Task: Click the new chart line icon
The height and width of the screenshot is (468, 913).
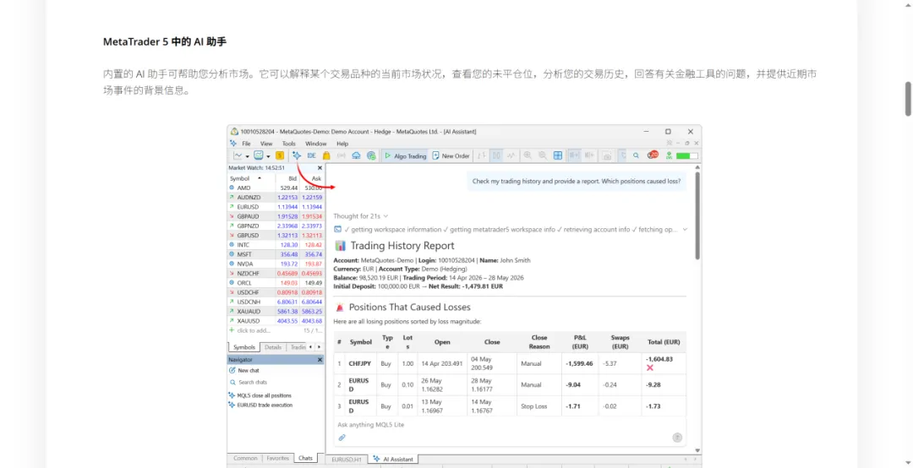Action: click(x=238, y=155)
